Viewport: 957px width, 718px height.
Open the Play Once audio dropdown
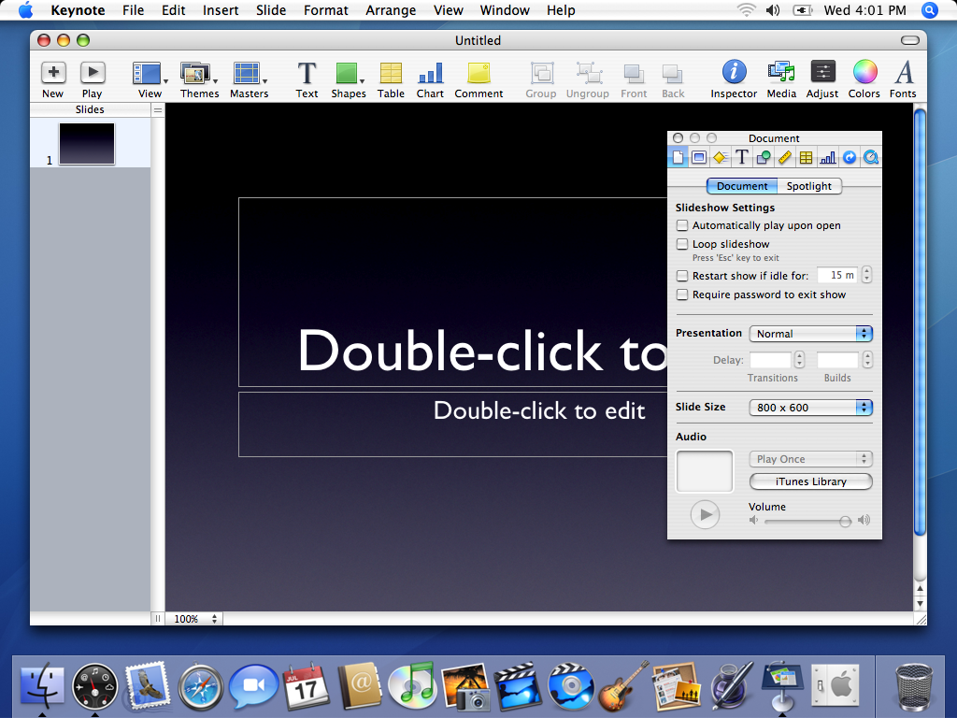click(810, 459)
